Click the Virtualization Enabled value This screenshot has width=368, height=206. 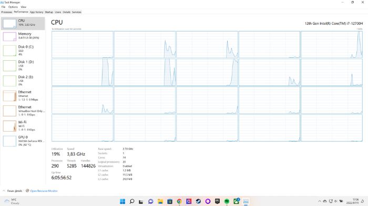[127, 166]
